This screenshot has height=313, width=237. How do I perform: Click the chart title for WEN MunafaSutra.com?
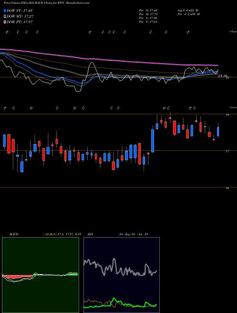[x=46, y=3]
